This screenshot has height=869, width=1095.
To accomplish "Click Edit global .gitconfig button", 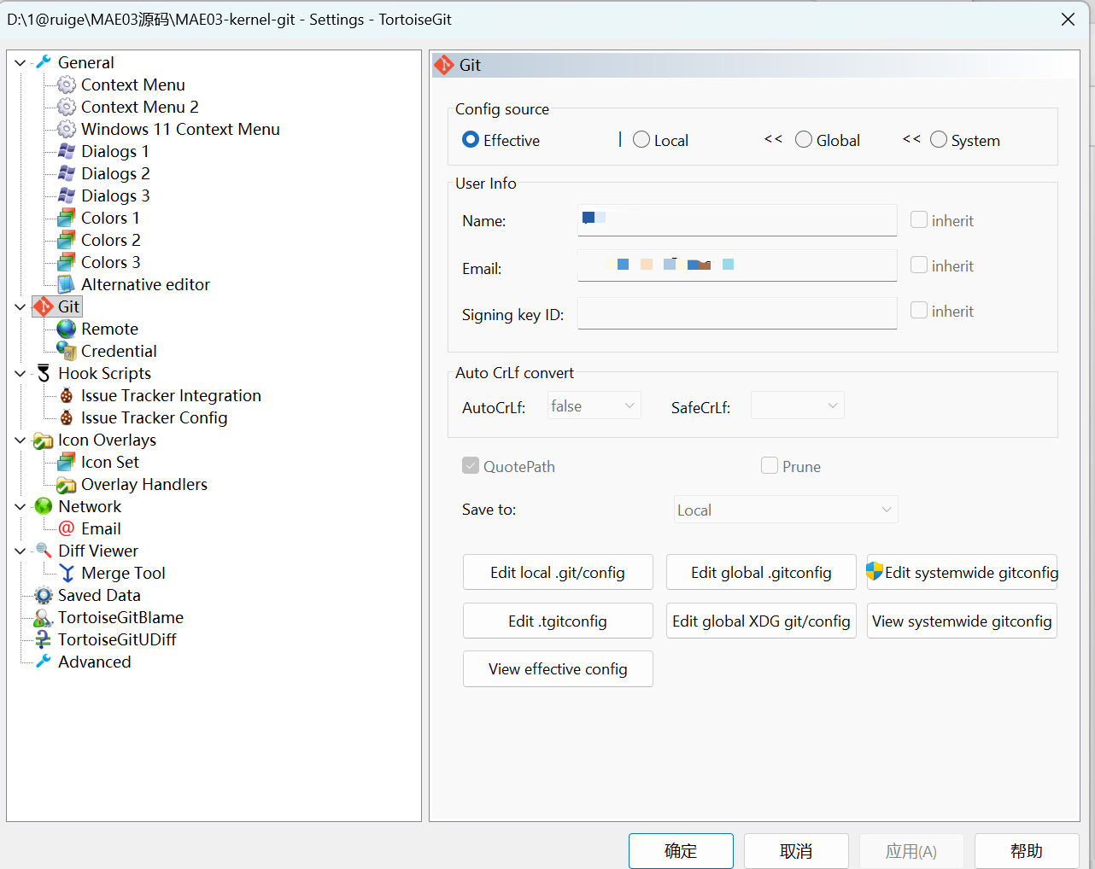I will (x=761, y=572).
